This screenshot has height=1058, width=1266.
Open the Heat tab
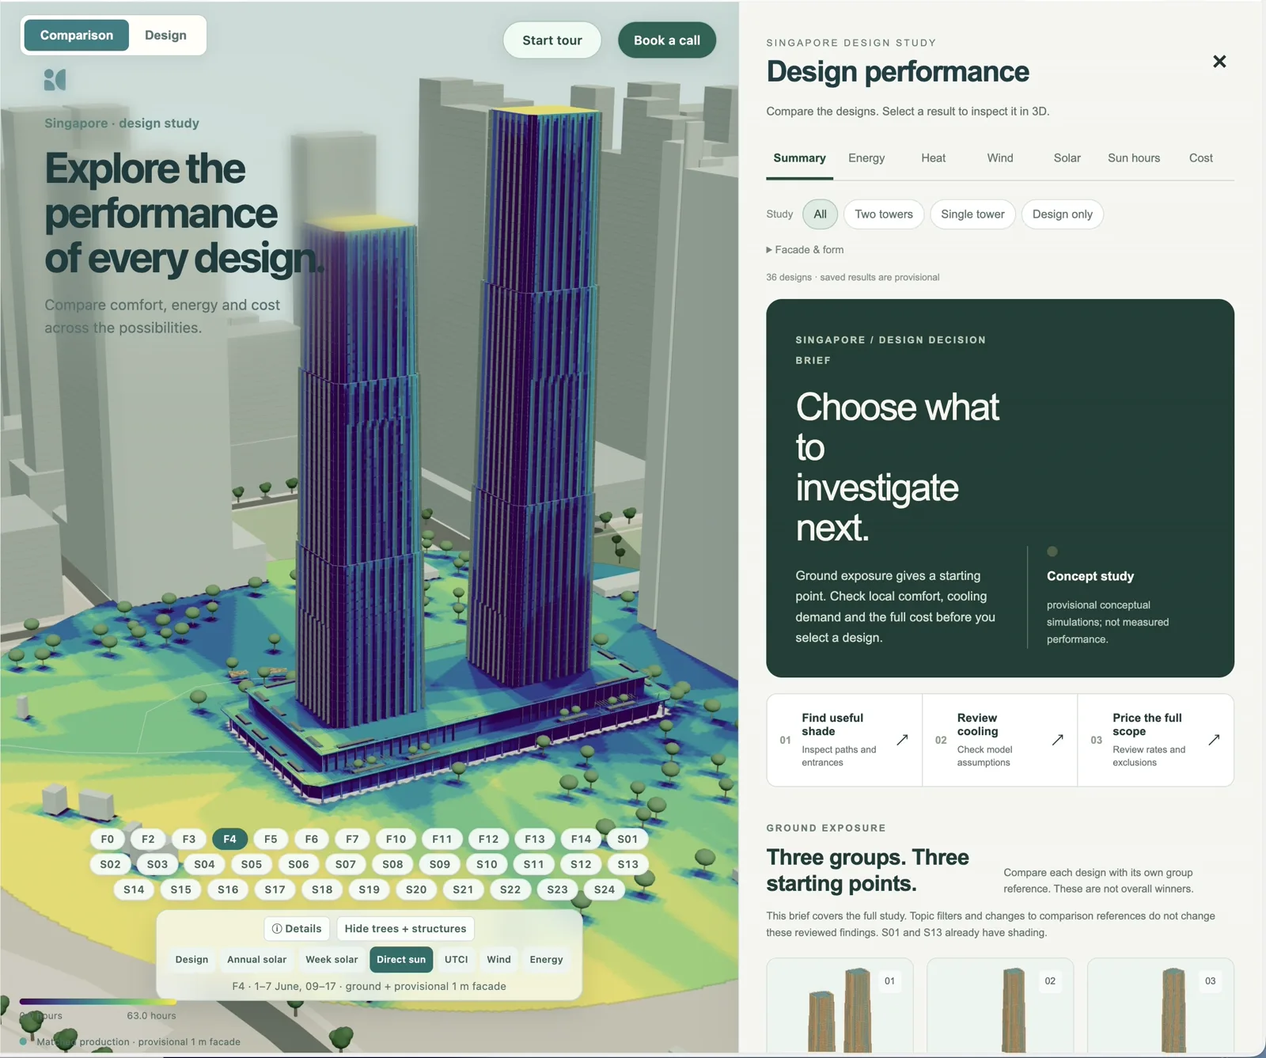(x=933, y=158)
